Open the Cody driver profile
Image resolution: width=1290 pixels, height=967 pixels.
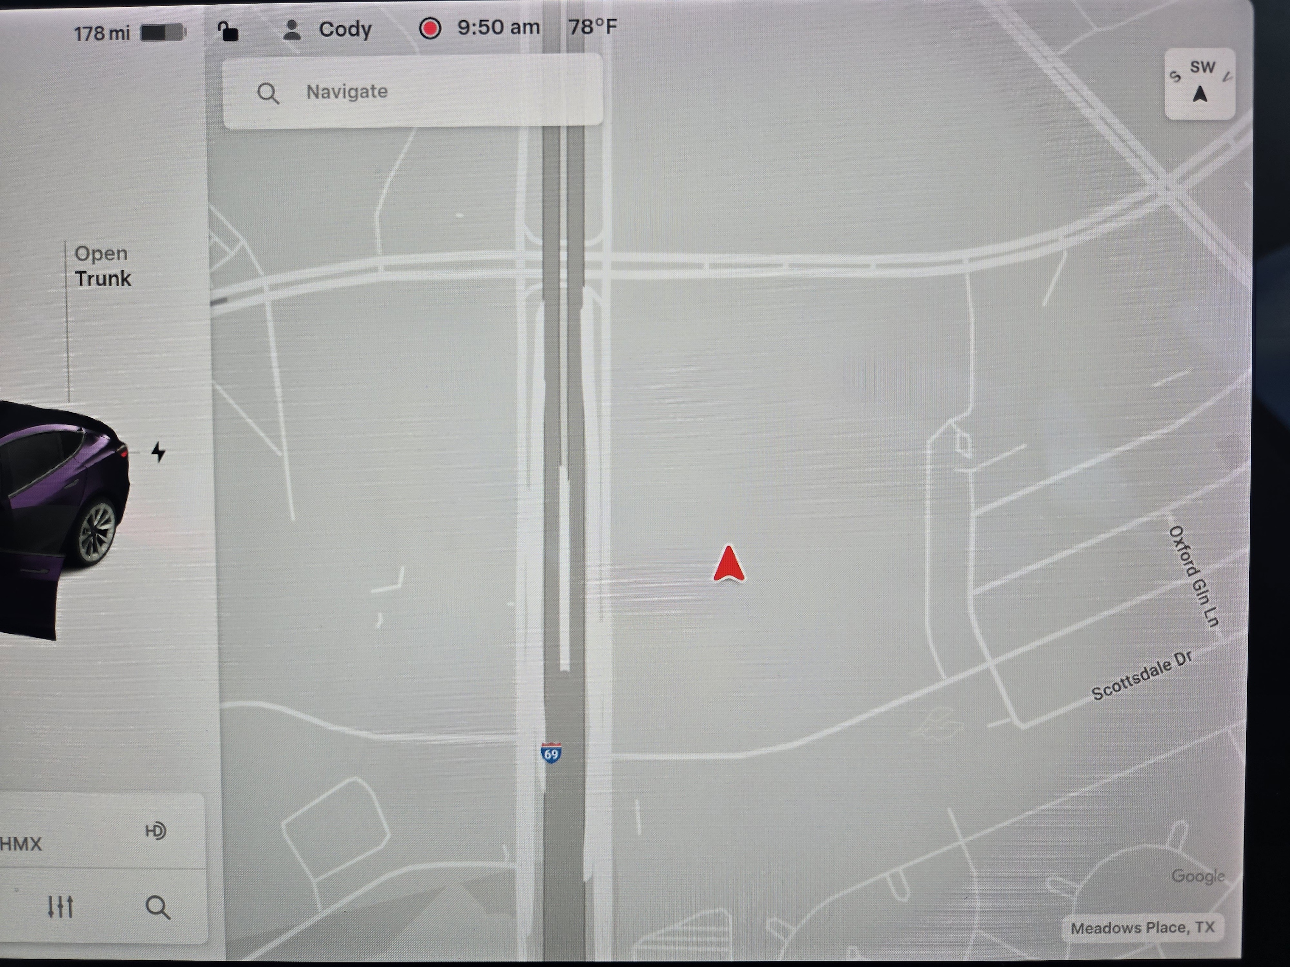345,29
